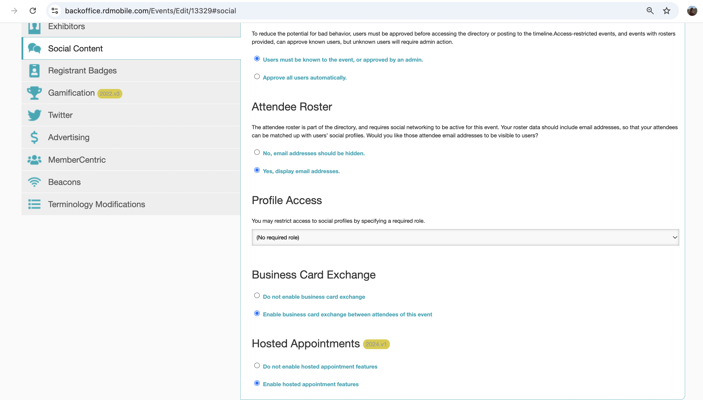Open the required role dropdown
Viewport: 703px width, 400px height.
[x=465, y=237]
